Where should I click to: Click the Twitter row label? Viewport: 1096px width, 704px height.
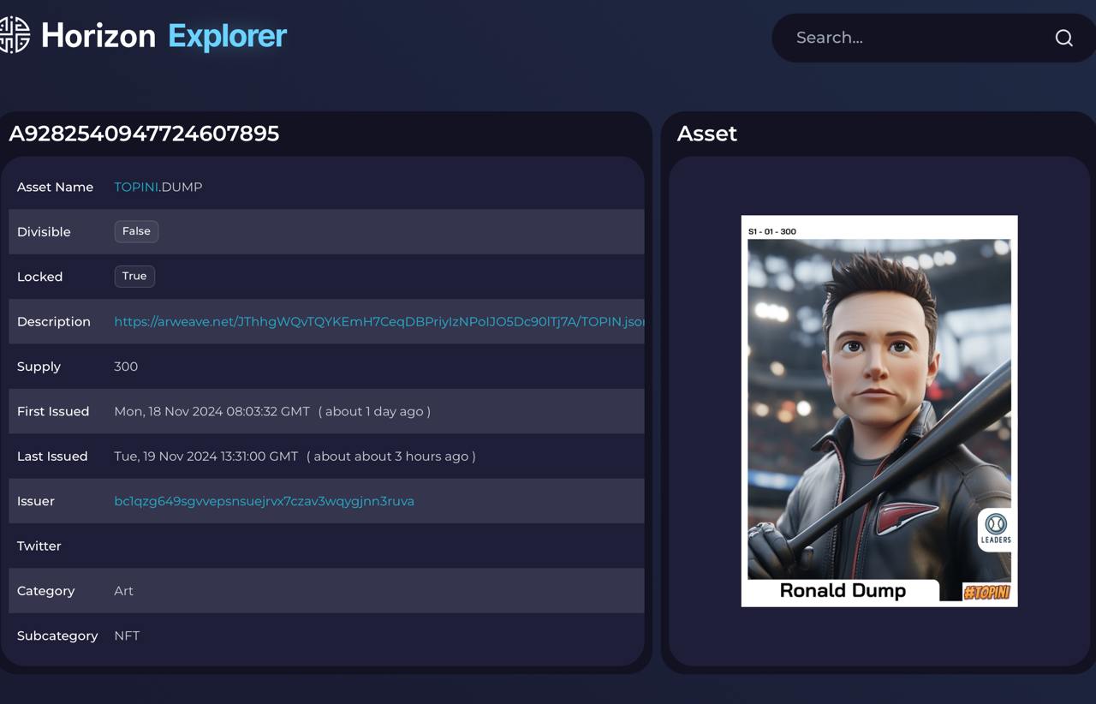tap(39, 546)
